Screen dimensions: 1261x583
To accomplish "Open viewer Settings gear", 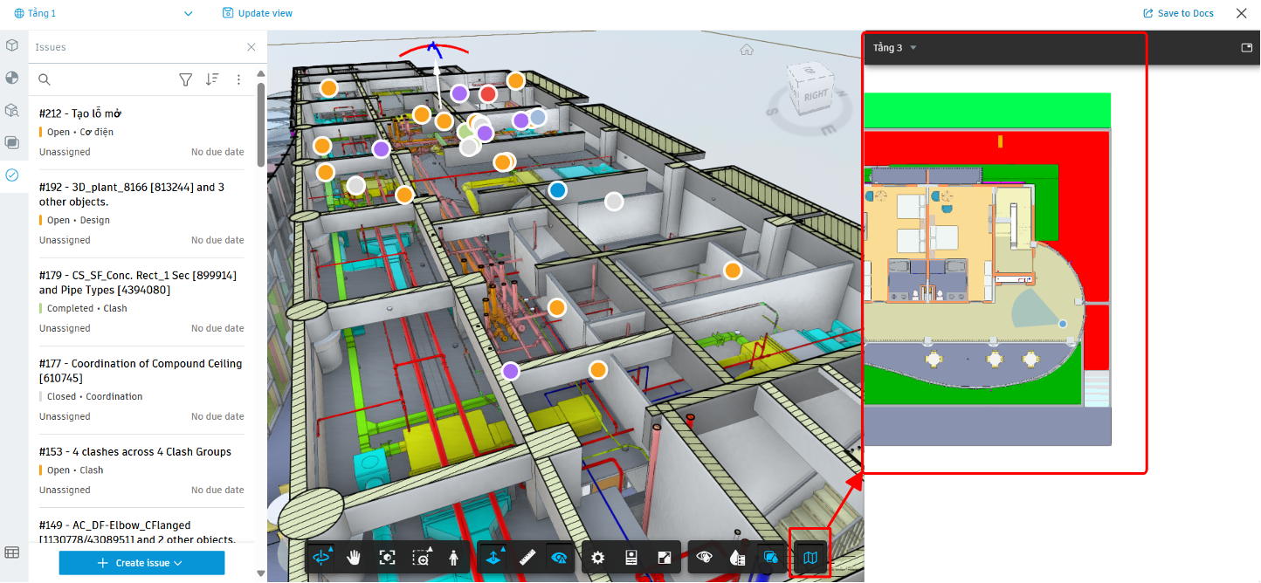I will [597, 559].
